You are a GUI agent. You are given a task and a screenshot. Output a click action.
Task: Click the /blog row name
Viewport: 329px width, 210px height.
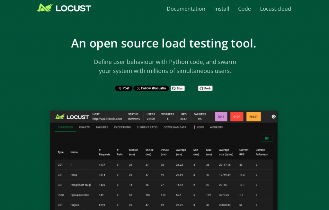pyautogui.click(x=74, y=175)
